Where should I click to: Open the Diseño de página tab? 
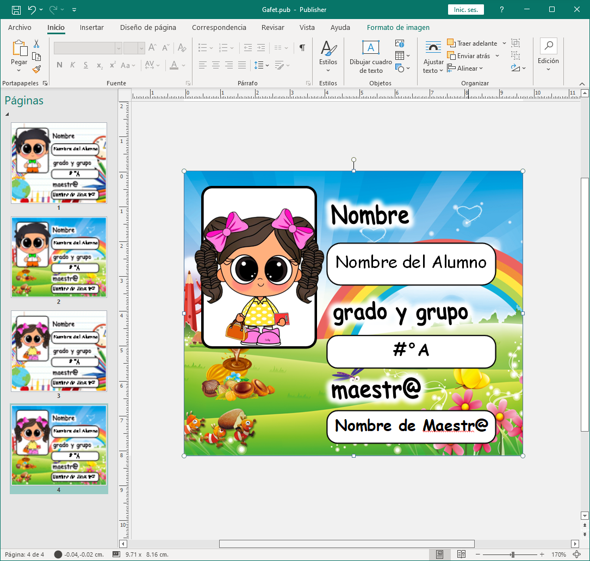click(148, 27)
